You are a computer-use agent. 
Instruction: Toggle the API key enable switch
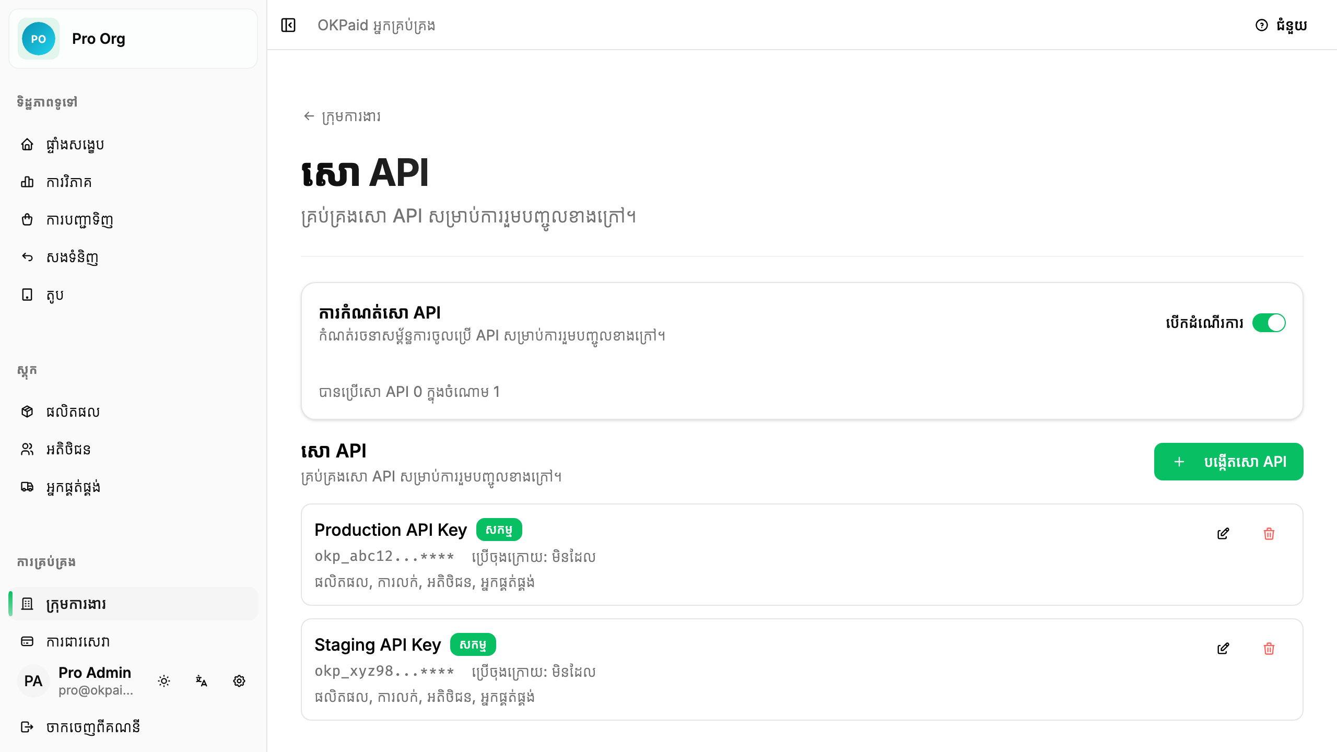(x=1269, y=323)
